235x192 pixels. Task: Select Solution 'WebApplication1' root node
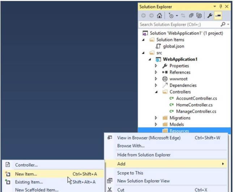[186, 33]
